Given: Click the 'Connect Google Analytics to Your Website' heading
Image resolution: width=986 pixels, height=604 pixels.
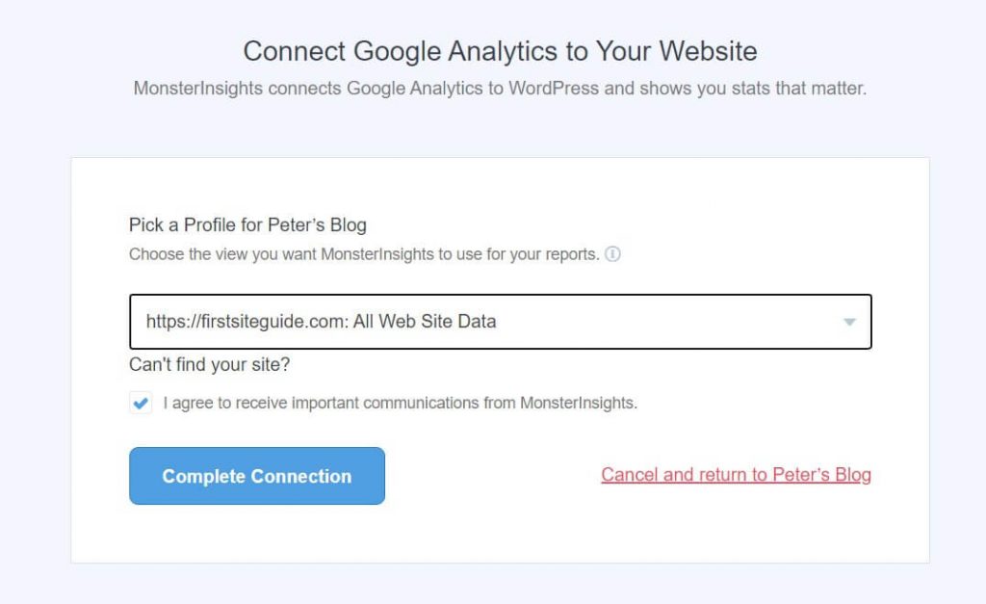Looking at the screenshot, I should click(500, 51).
